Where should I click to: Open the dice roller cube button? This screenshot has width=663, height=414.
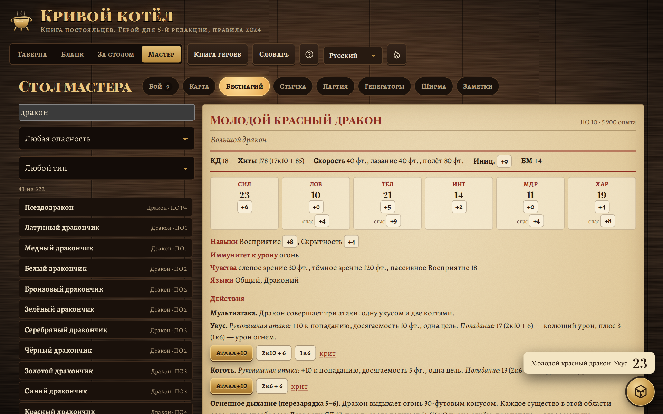point(640,392)
